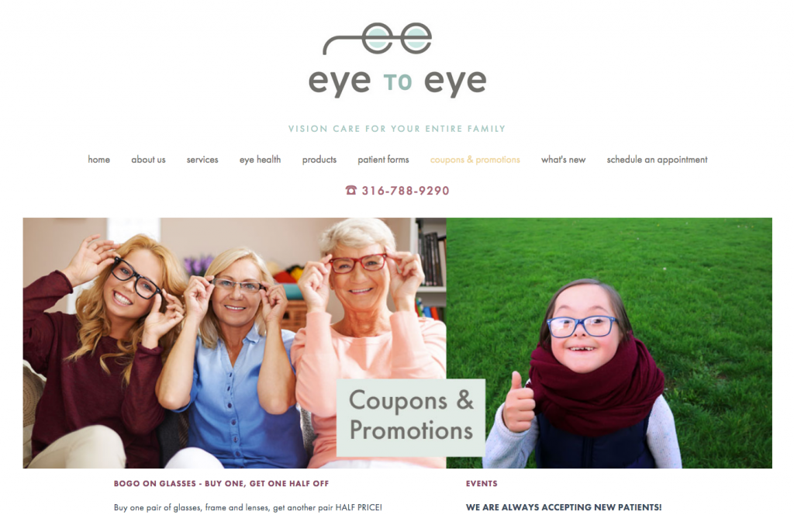Image resolution: width=794 pixels, height=515 pixels.
Task: Click the Events heading
Action: (x=482, y=484)
